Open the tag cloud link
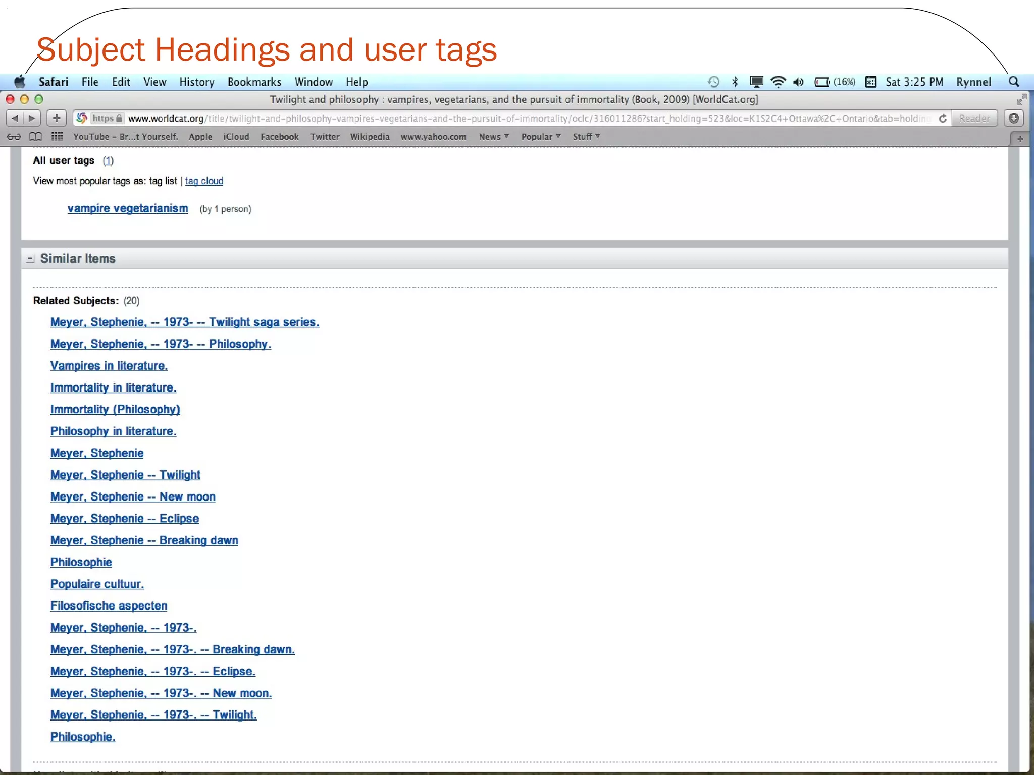The image size is (1034, 775). pos(204,181)
